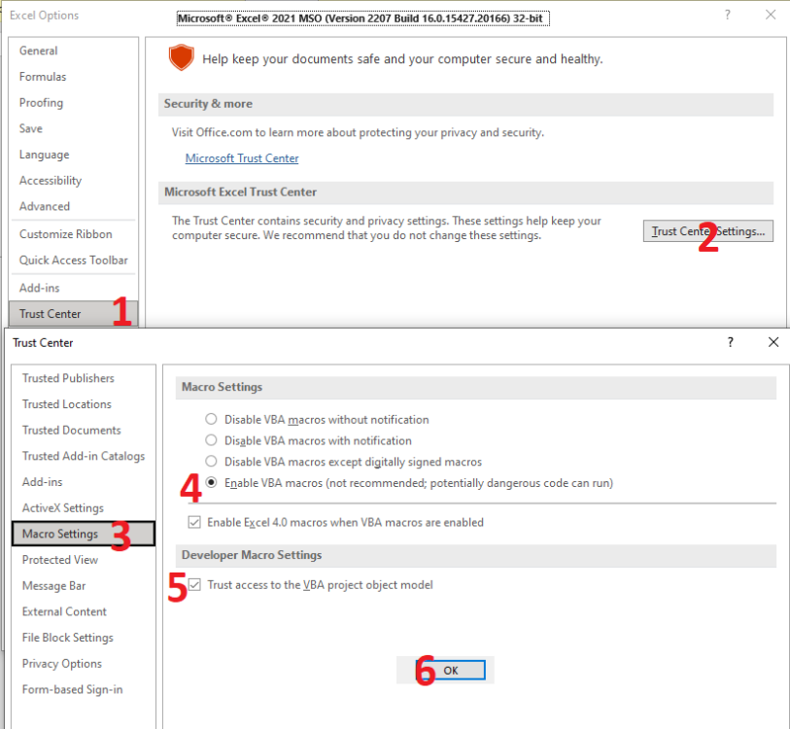The width and height of the screenshot is (790, 729).
Task: Toggle Enable Excel 4.0 macros checkbox
Action: pyautogui.click(x=194, y=522)
